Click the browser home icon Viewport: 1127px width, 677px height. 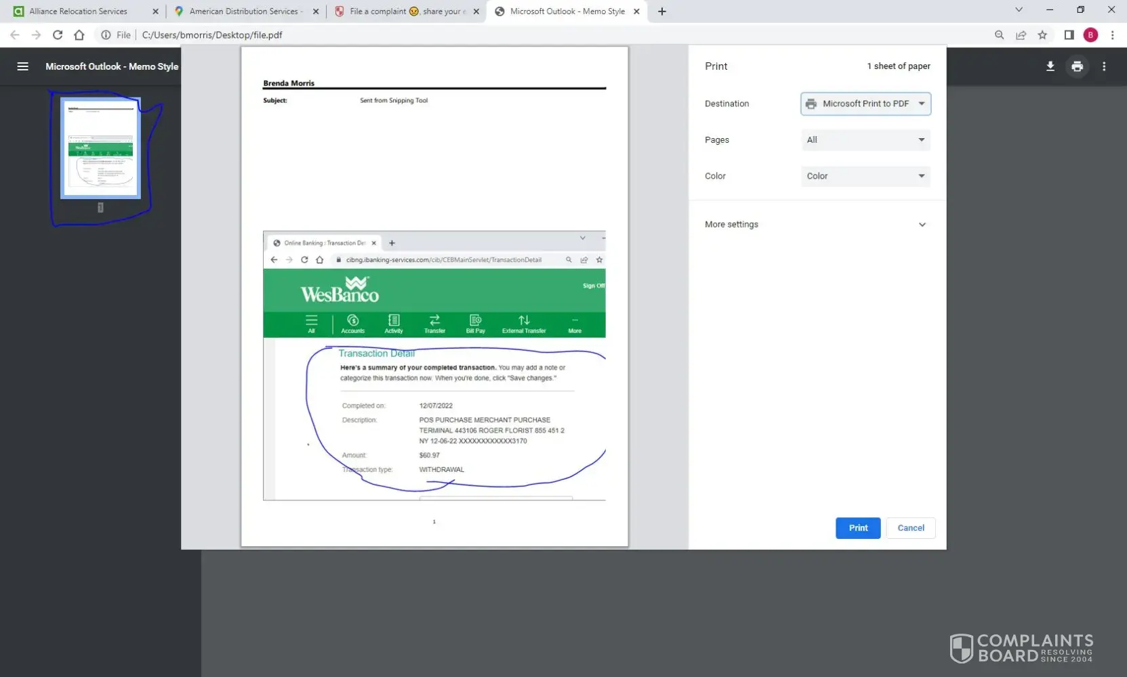point(79,35)
